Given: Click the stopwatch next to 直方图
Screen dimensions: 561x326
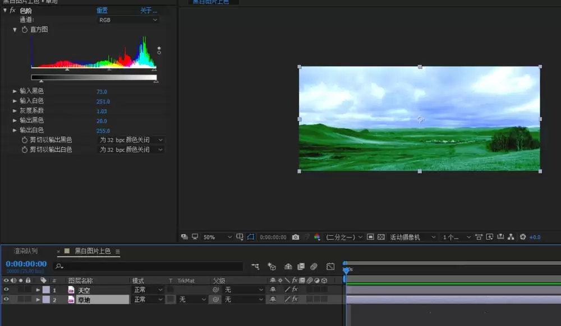Looking at the screenshot, I should click(24, 30).
